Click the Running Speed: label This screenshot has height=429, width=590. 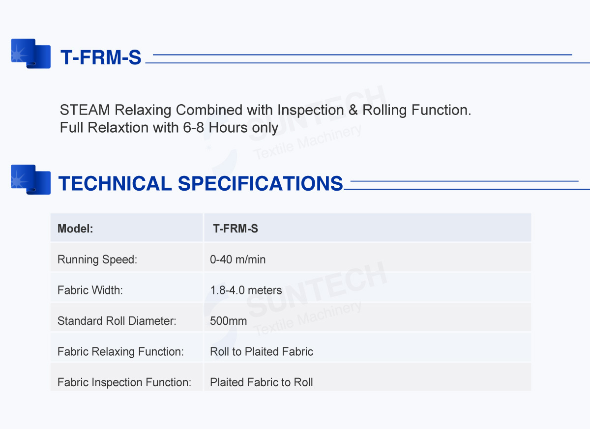click(x=97, y=259)
